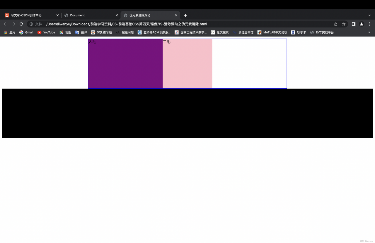This screenshot has width=375, height=243.
Task: Go back to the previous page
Action: click(x=5, y=24)
